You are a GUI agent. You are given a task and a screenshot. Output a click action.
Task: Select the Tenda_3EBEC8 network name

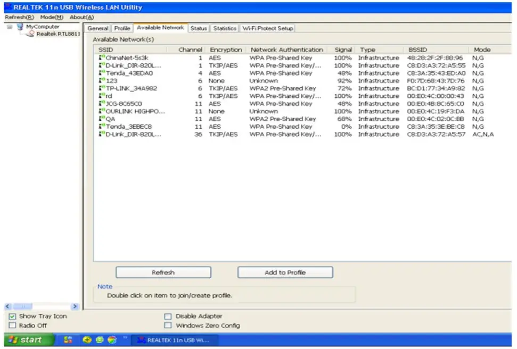coord(129,127)
